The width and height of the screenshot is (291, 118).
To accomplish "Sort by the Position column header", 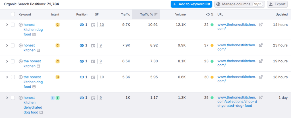I will [82, 14].
